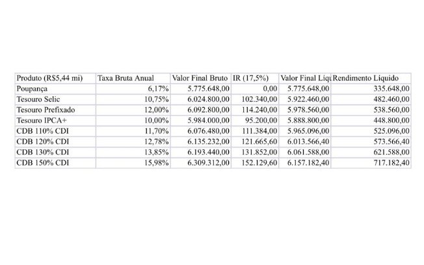Click the Tesouro Prefixado cell

click(55, 110)
